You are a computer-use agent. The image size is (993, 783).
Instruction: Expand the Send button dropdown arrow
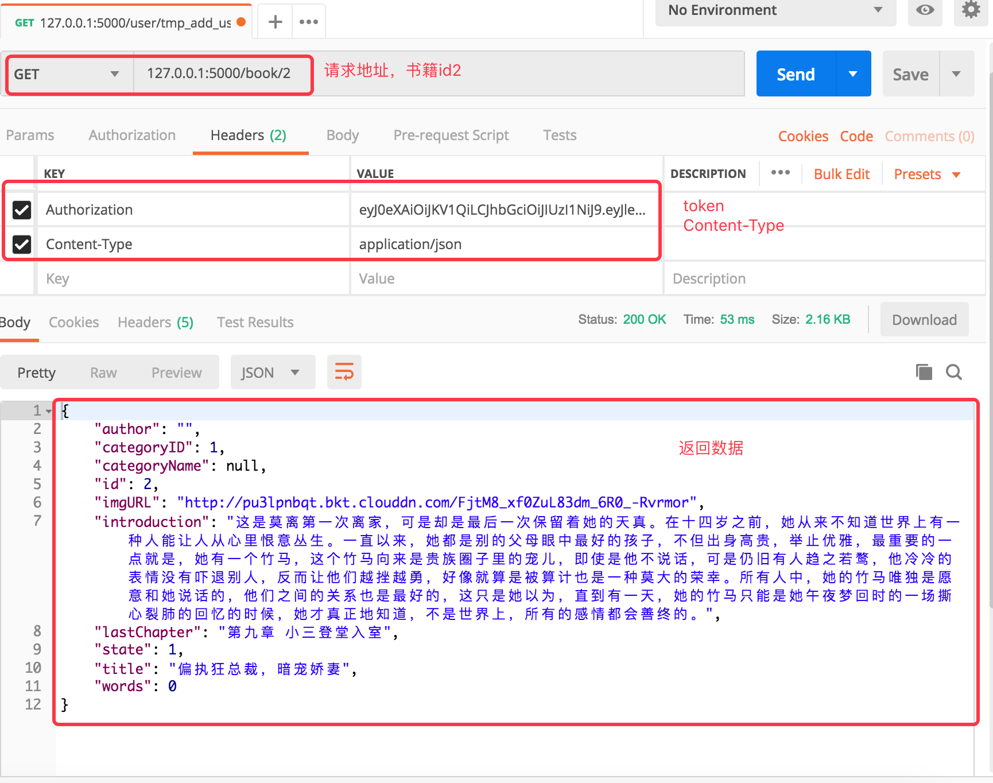853,73
